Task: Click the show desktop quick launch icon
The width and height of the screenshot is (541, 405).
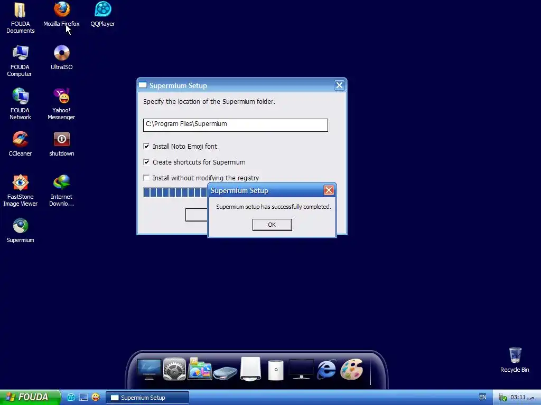Action: [x=83, y=398]
